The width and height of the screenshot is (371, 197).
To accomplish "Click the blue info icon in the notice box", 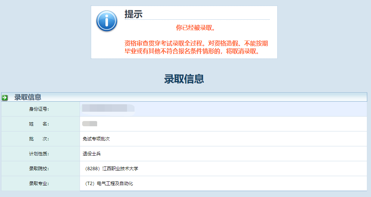I will tap(106, 21).
